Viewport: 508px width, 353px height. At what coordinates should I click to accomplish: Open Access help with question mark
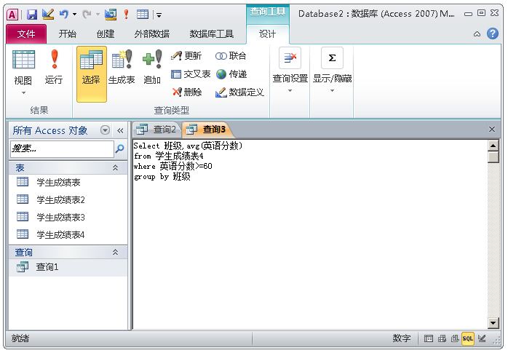click(x=493, y=33)
